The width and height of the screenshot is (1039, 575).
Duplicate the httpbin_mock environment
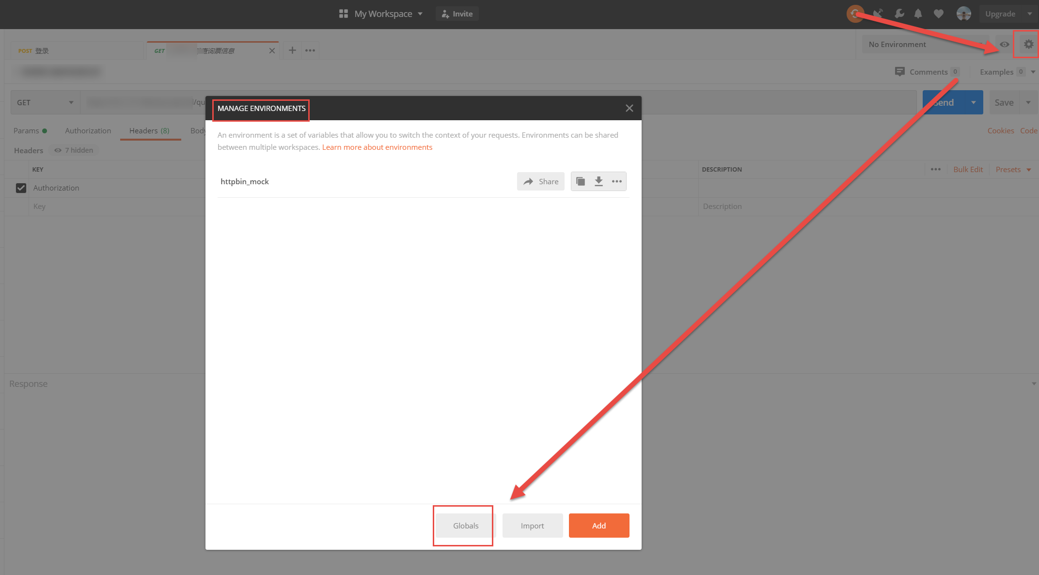coord(581,181)
